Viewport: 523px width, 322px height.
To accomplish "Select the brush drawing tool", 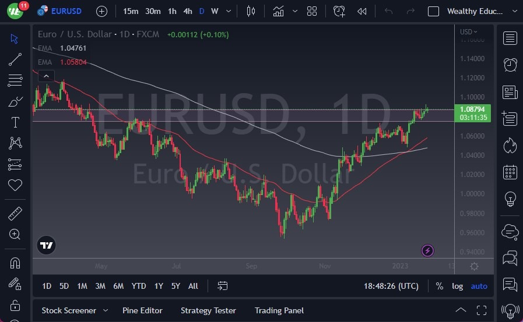I will click(x=15, y=101).
